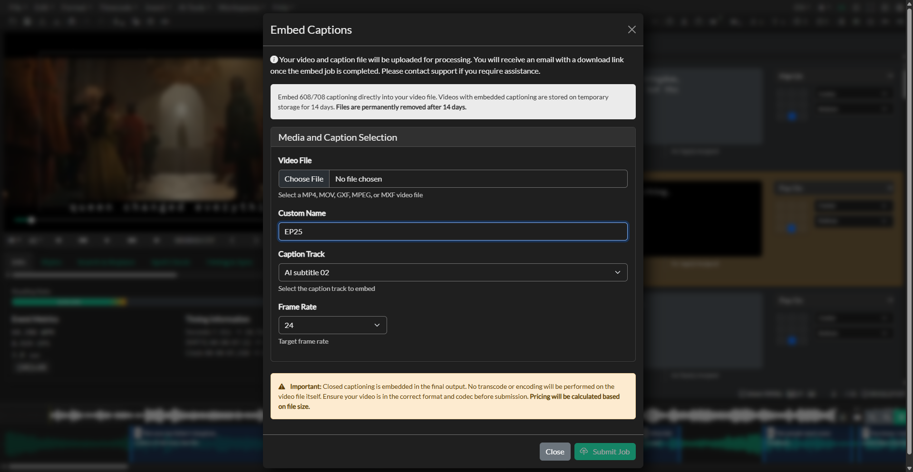913x472 pixels.
Task: Open the Frame Rate dropdown set to 24
Action: 332,325
